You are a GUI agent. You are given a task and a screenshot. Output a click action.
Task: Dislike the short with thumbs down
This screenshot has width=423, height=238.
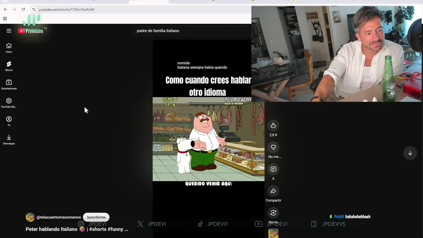(273, 147)
